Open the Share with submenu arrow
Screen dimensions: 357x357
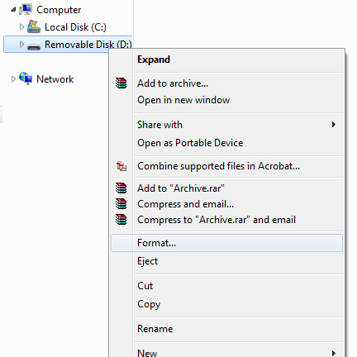(334, 125)
